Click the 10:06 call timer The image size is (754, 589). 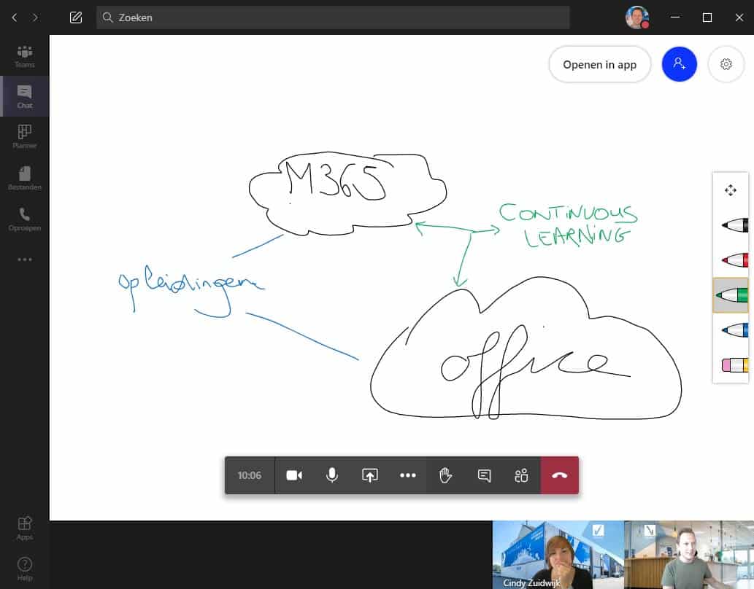click(x=249, y=475)
